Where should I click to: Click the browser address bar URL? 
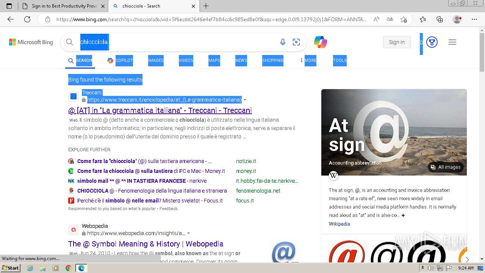pos(211,19)
